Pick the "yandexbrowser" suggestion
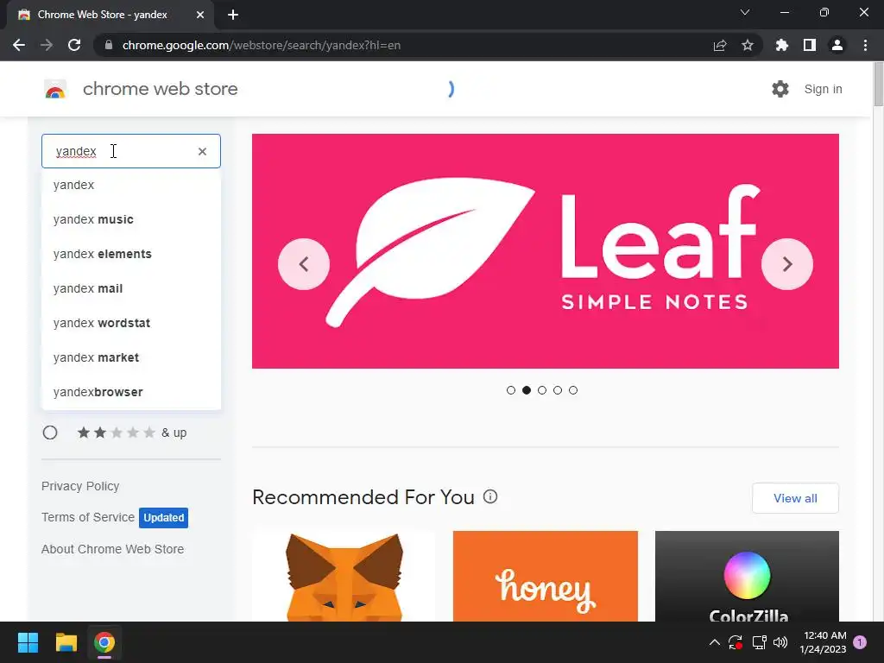884x663 pixels. 131,392
